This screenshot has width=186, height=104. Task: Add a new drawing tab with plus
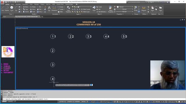point(42,17)
